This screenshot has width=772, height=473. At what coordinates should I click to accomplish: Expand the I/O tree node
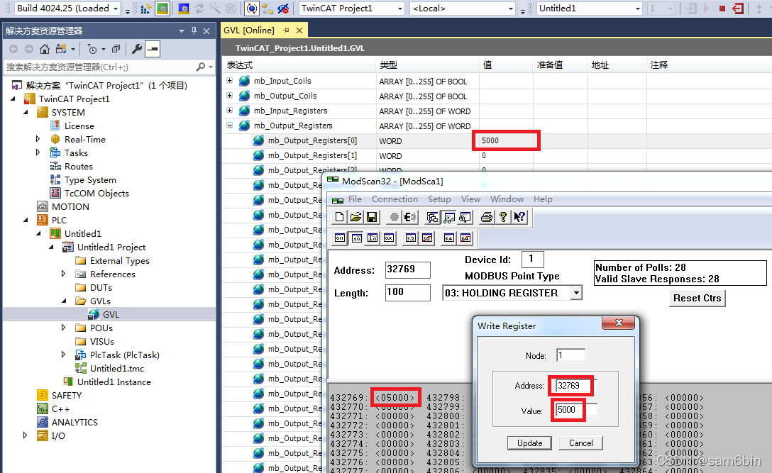(25, 435)
